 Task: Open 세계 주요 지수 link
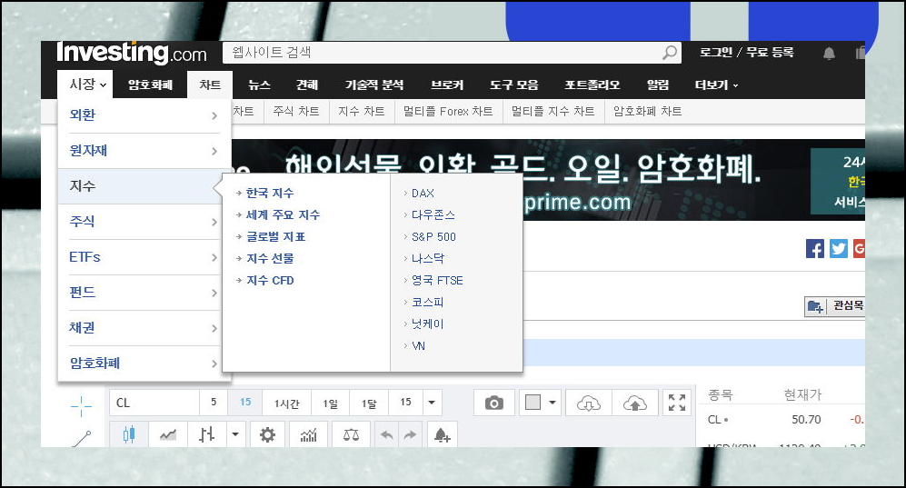pyautogui.click(x=283, y=214)
